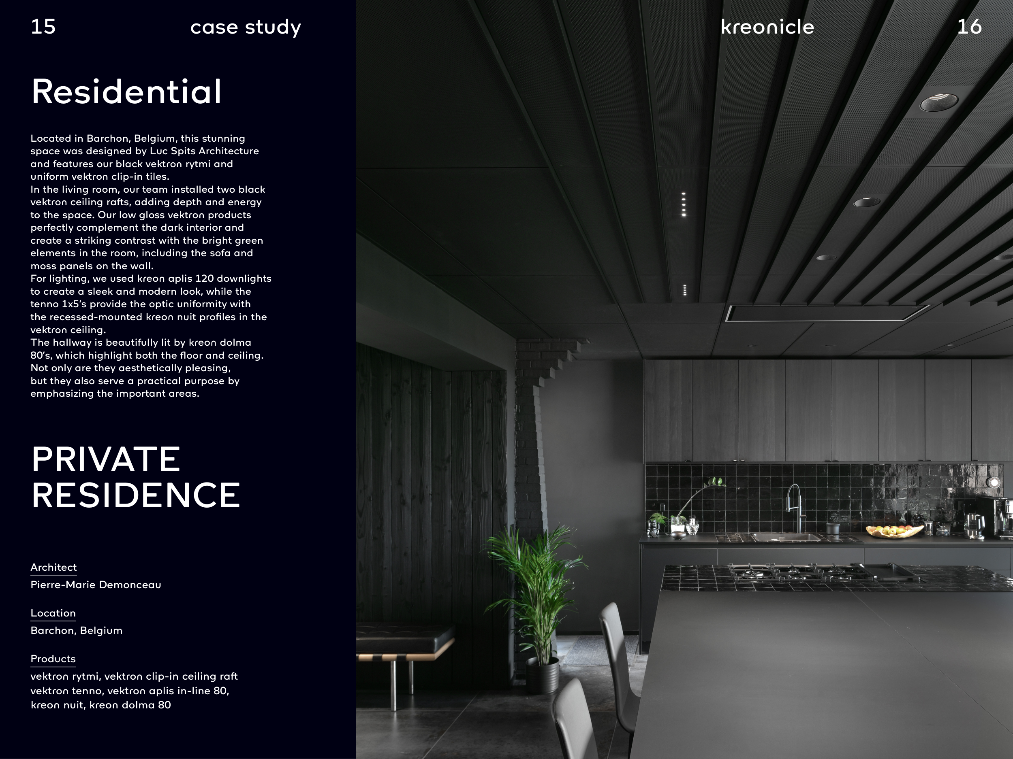Image resolution: width=1013 pixels, height=759 pixels.
Task: Click the underlined 'Architect' label
Action: [x=53, y=567]
